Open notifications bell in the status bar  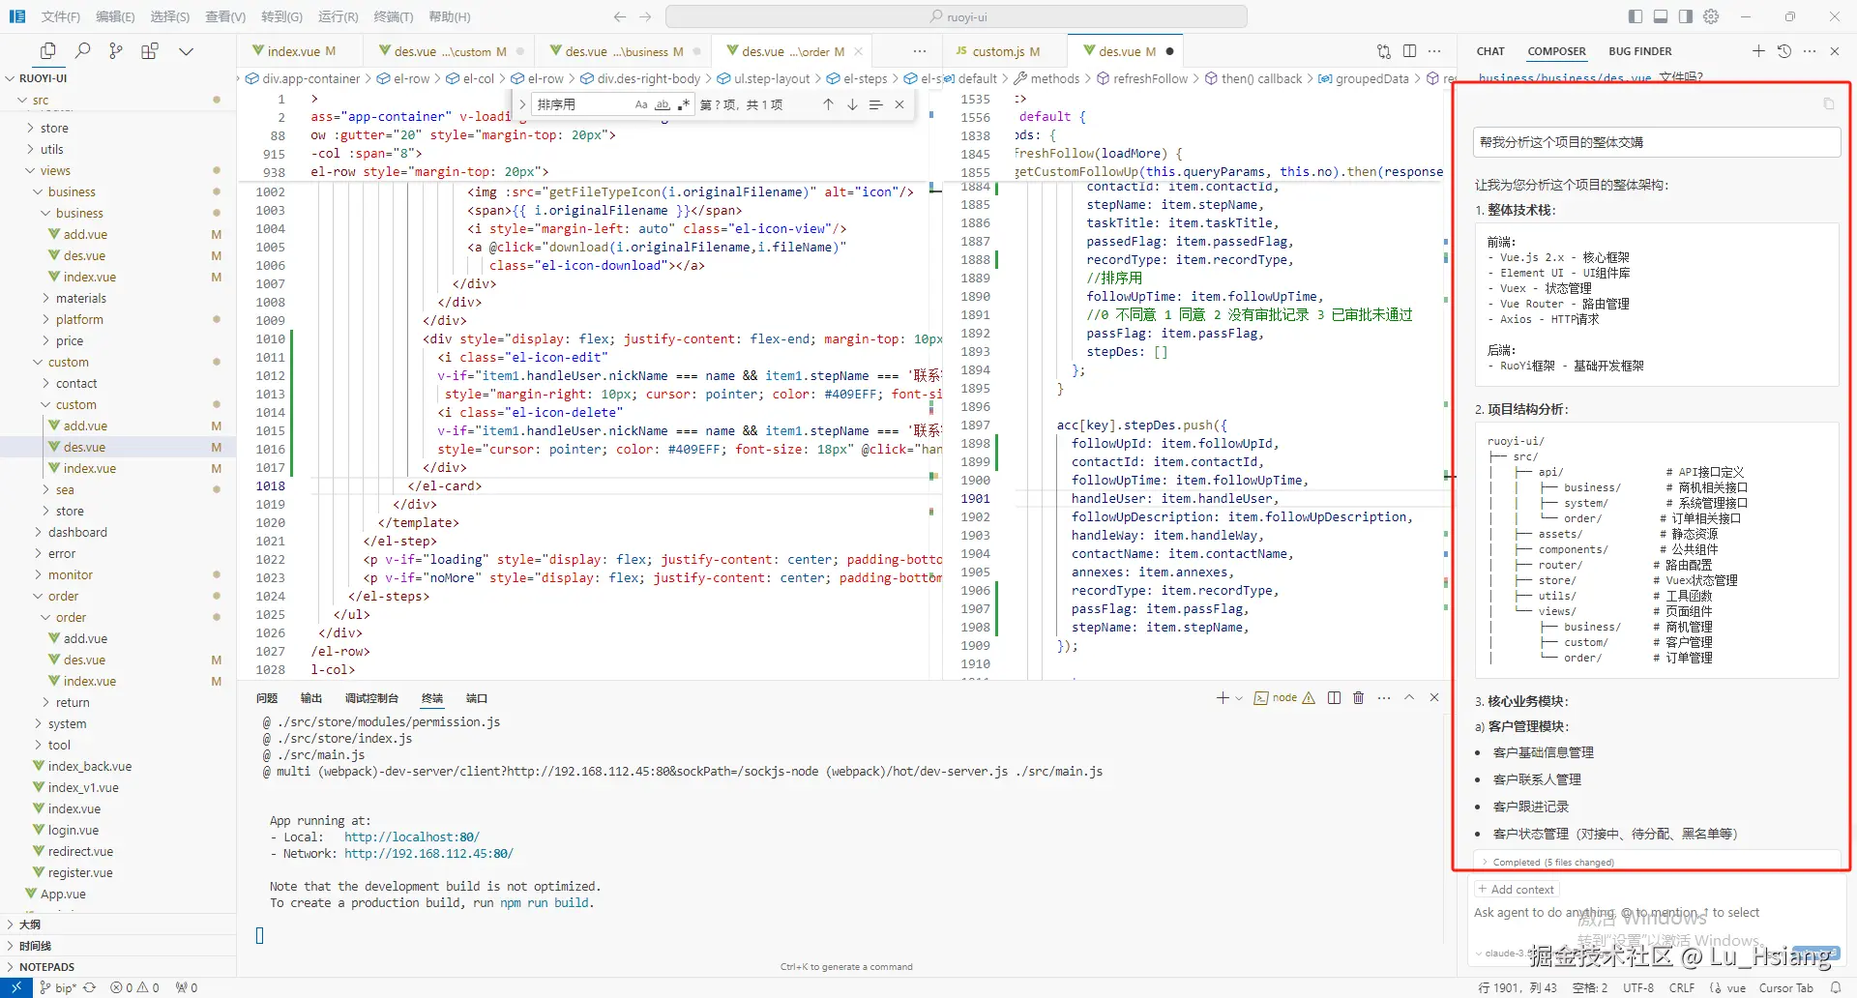pyautogui.click(x=1836, y=987)
